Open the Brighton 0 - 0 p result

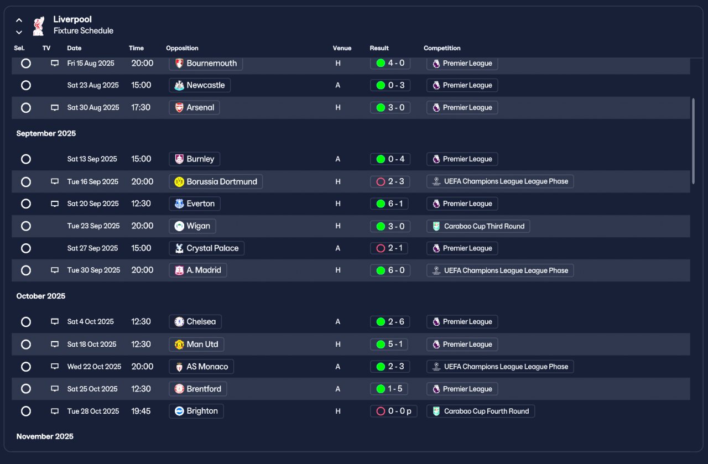coord(394,411)
